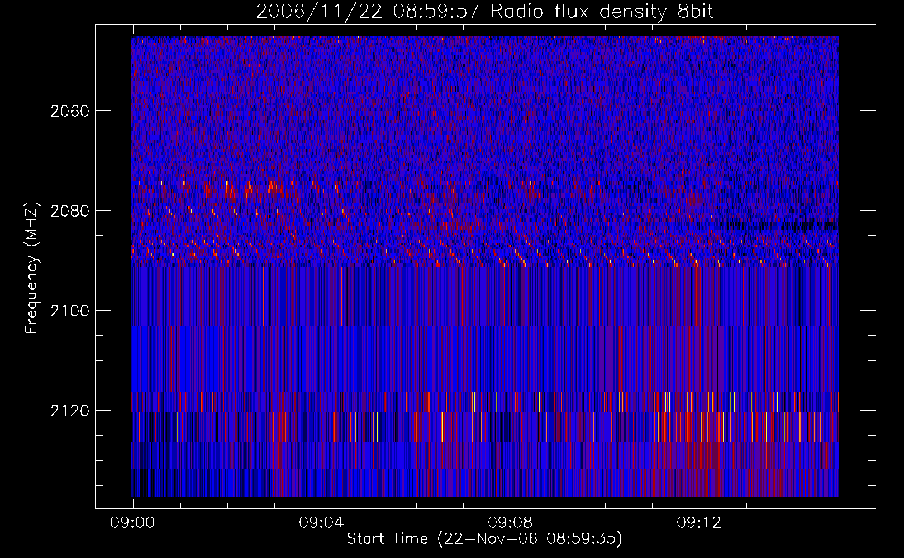The width and height of the screenshot is (904, 558).
Task: Click the 2100 frequency tick label
Action: click(x=70, y=311)
